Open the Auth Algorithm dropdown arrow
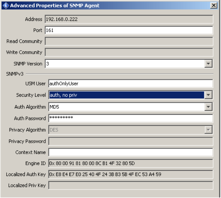This screenshot has height=198, width=221. [x=209, y=107]
